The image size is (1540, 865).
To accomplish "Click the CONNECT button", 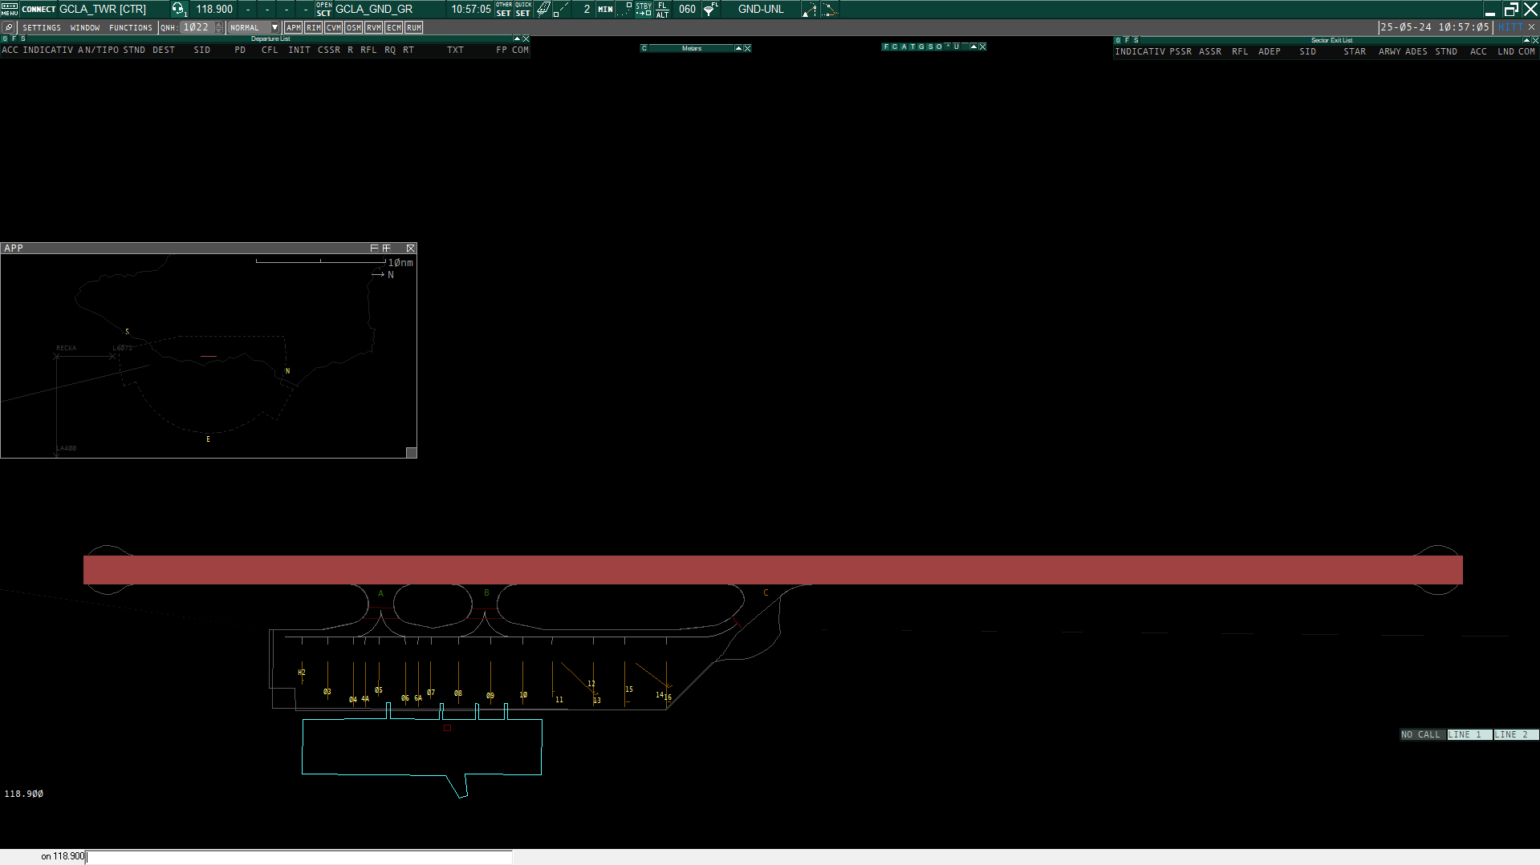I will tap(39, 10).
